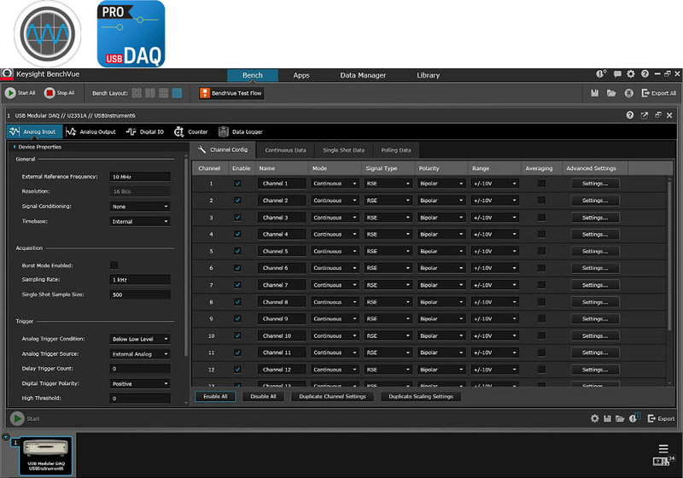683x478 pixels.
Task: Check Averaging for Channel 2
Action: click(541, 201)
